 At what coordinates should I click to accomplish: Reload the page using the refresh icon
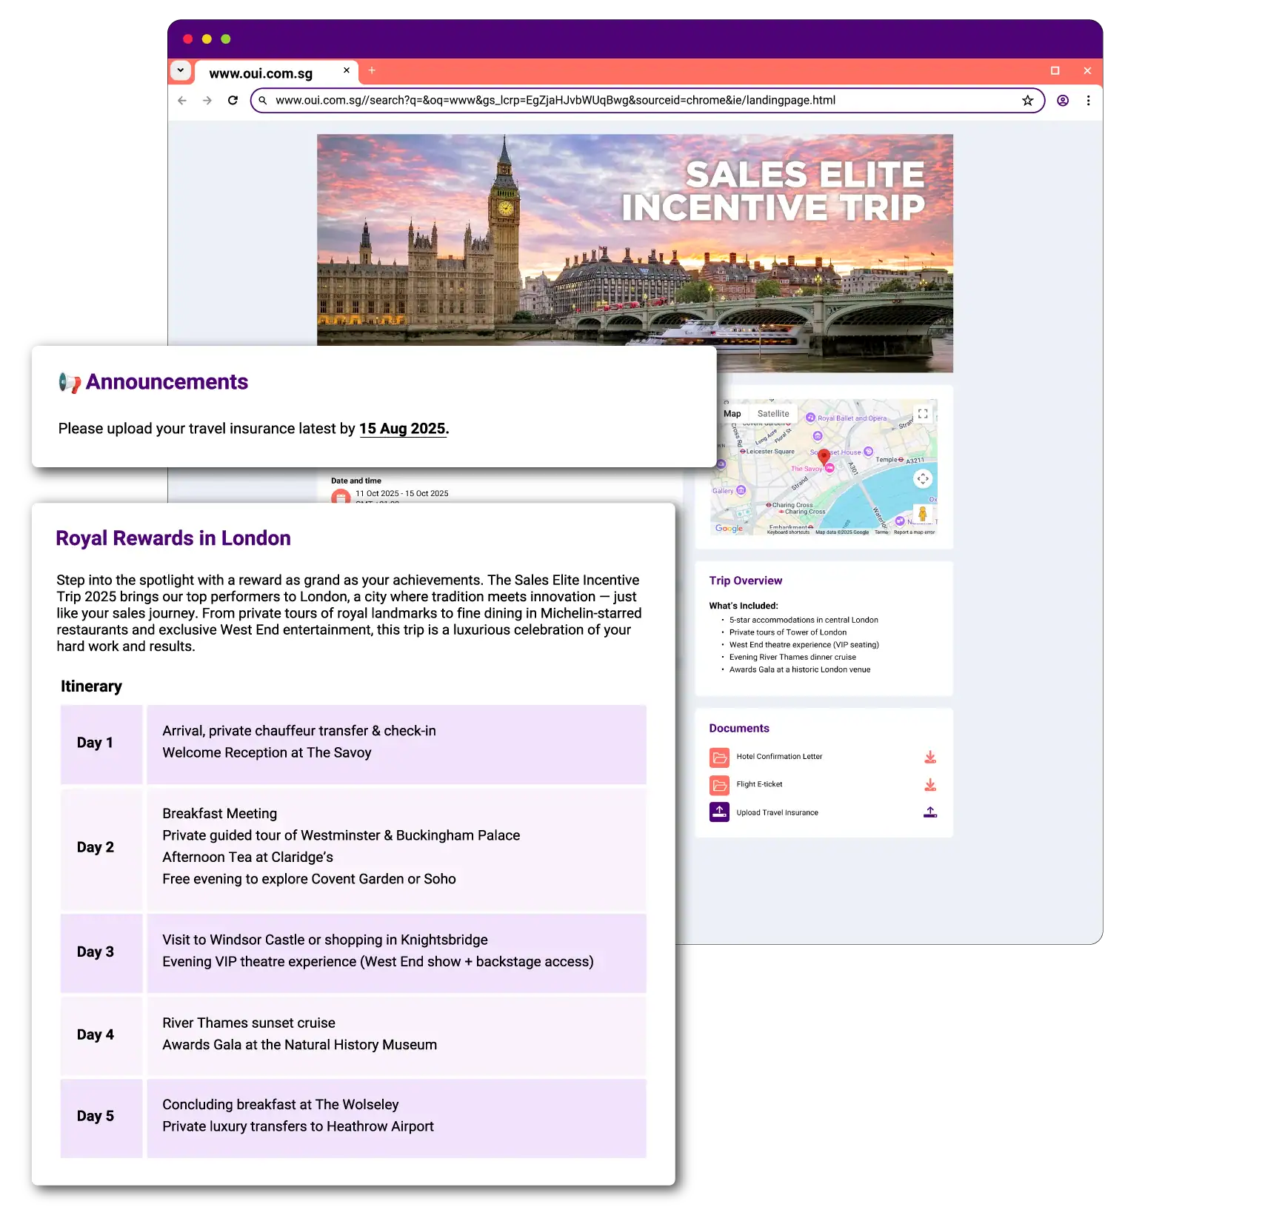[233, 101]
